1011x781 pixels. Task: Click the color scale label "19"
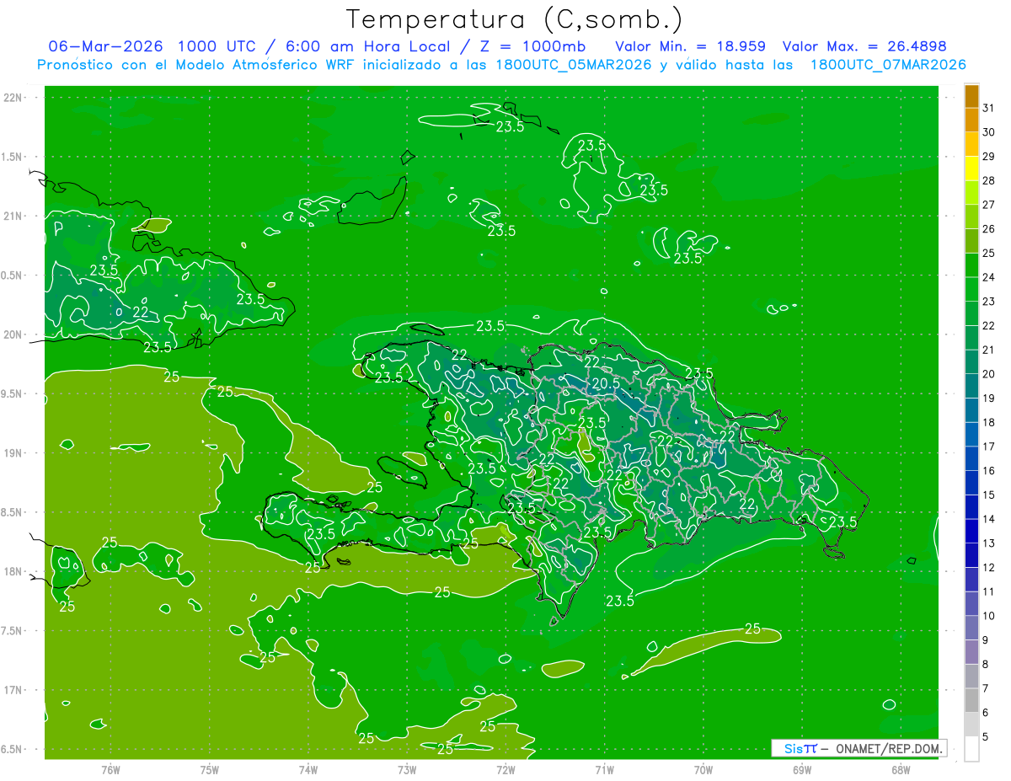click(989, 399)
